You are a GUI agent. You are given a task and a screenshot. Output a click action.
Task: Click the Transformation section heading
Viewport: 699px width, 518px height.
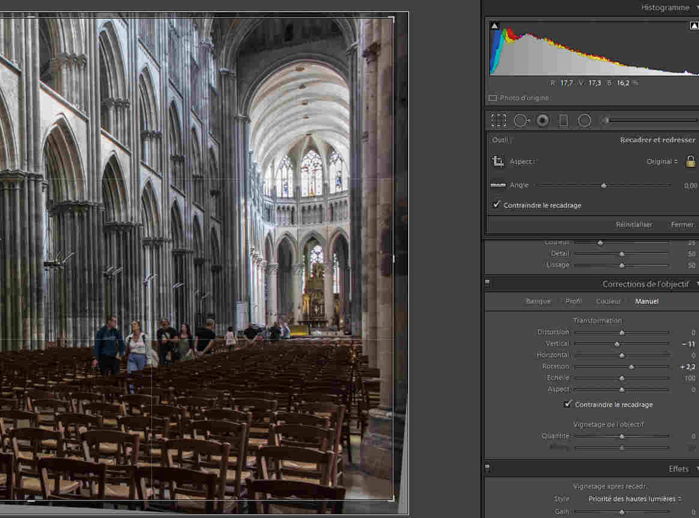[x=597, y=321]
